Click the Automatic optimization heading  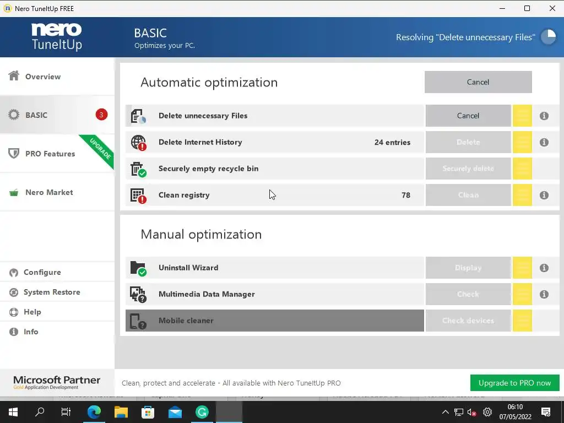click(209, 83)
